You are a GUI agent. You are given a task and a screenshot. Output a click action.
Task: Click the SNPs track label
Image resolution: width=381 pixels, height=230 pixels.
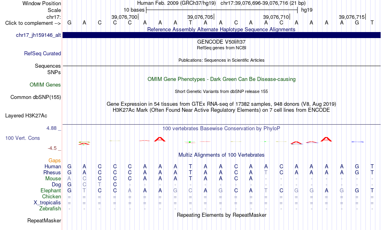click(x=54, y=72)
